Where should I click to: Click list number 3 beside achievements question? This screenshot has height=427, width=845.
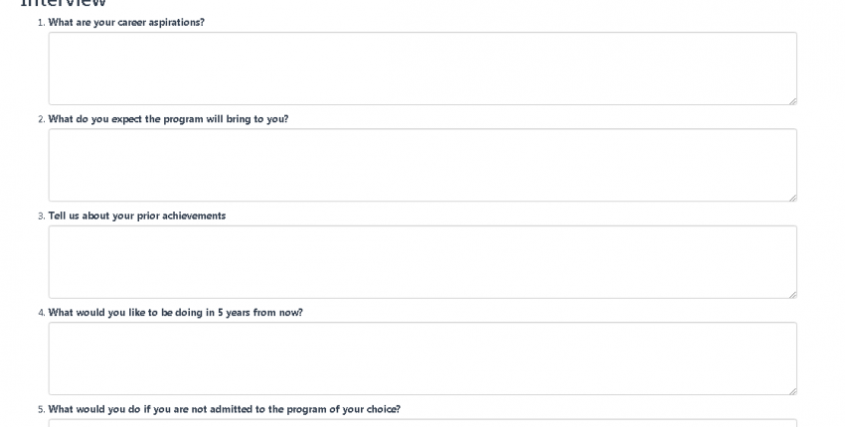42,216
